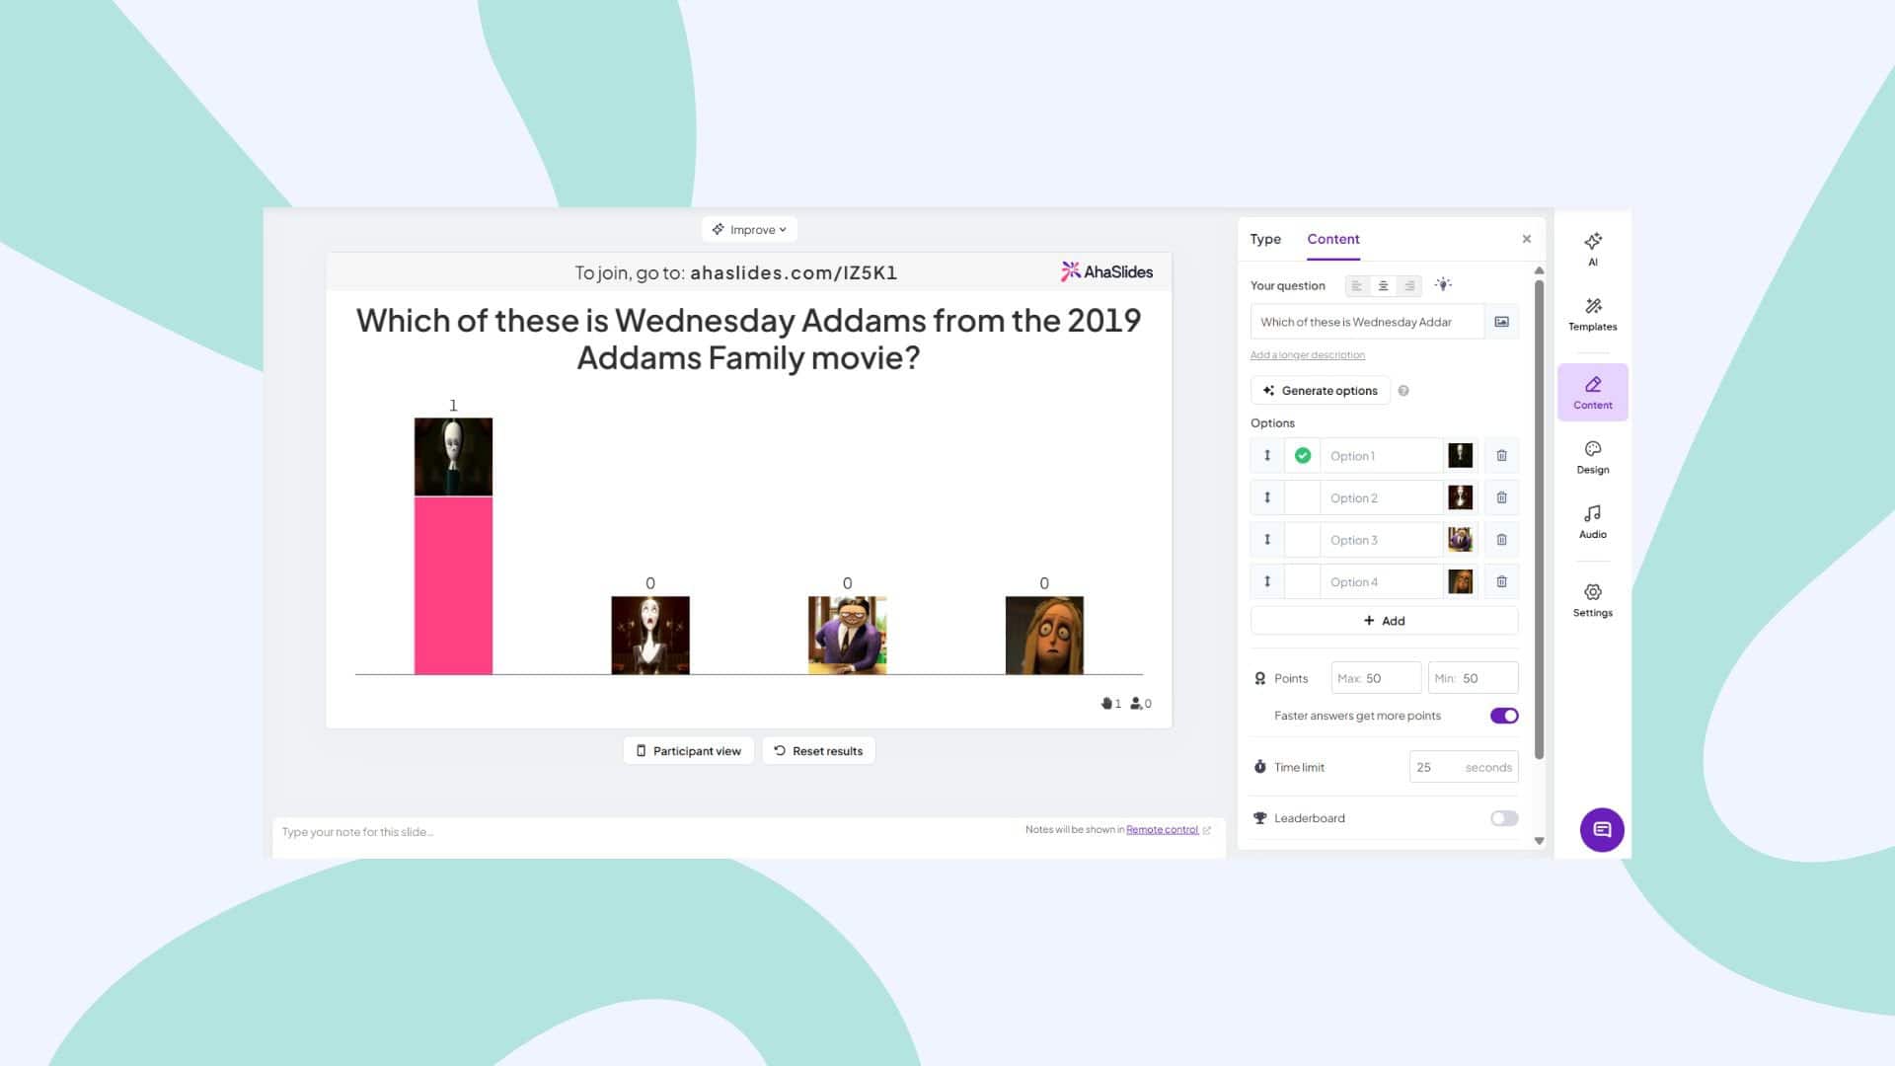Image resolution: width=1895 pixels, height=1066 pixels.
Task: Click the AhaSlides logo on slide
Action: [1106, 271]
